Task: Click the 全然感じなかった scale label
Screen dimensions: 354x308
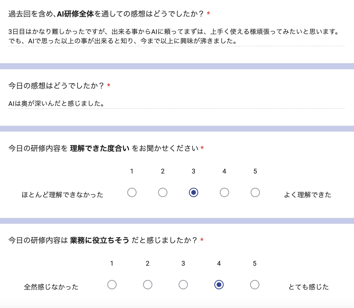Action: pos(51,287)
